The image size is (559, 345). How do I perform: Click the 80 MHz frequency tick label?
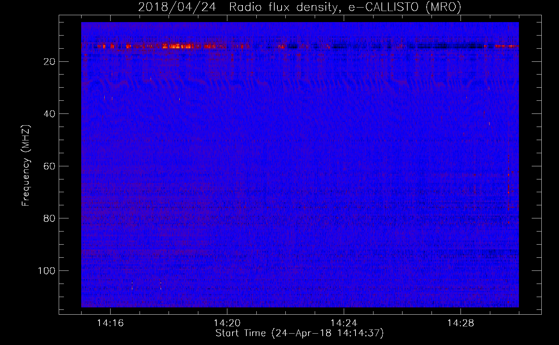coord(49,218)
